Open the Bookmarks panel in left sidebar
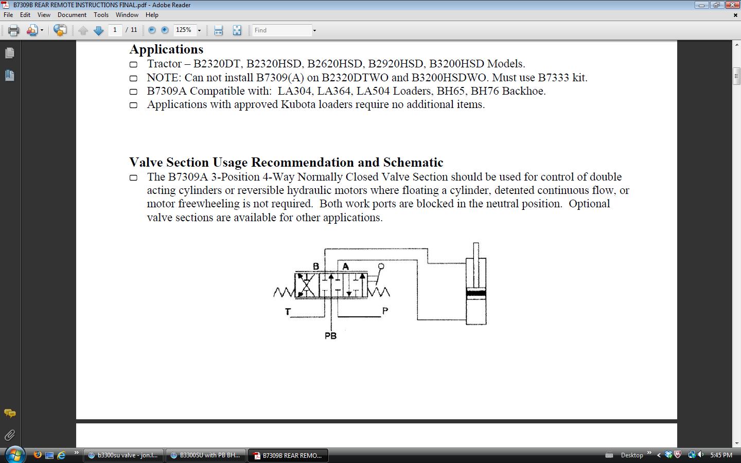This screenshot has height=463, width=741. pyautogui.click(x=10, y=76)
